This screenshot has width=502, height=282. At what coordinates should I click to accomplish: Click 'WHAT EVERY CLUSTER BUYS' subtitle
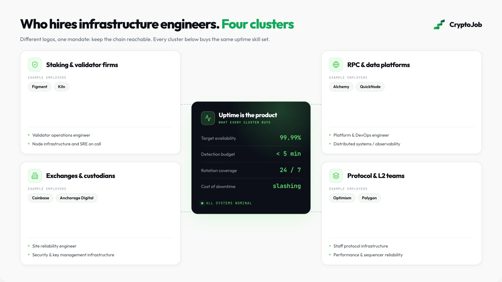pyautogui.click(x=244, y=122)
